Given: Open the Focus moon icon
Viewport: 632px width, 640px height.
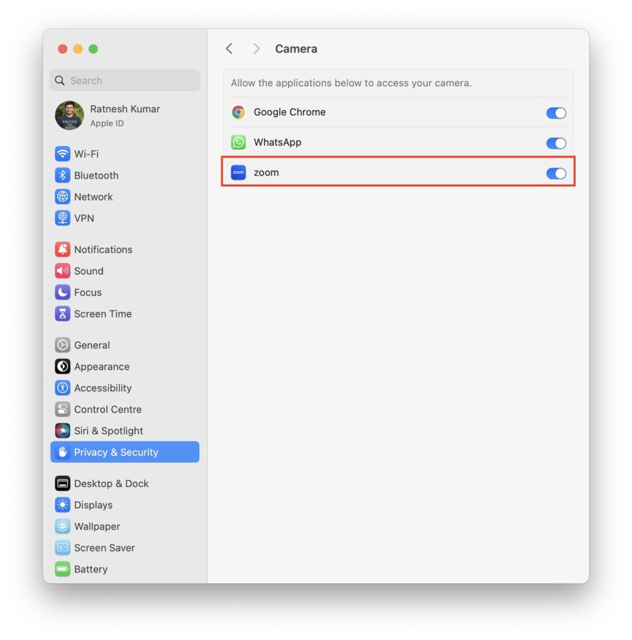Looking at the screenshot, I should tap(62, 292).
